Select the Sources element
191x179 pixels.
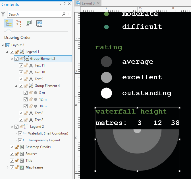tap(31, 154)
